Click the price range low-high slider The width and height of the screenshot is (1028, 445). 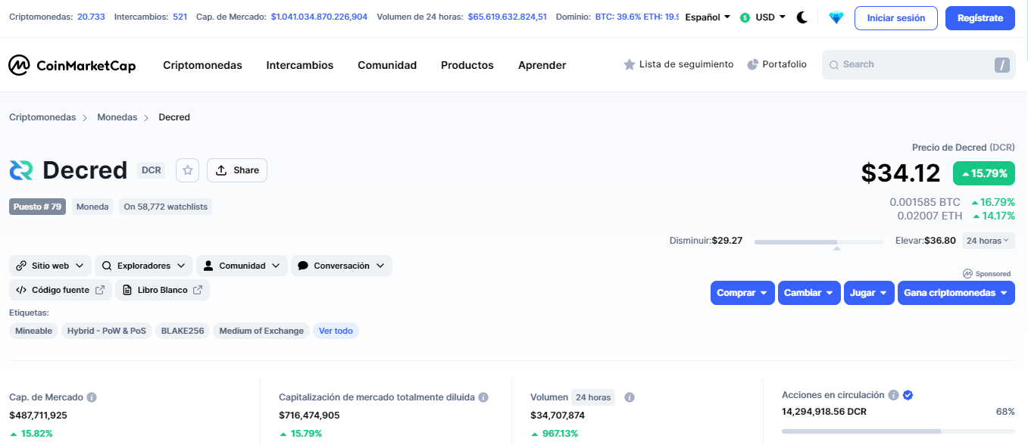click(x=818, y=242)
